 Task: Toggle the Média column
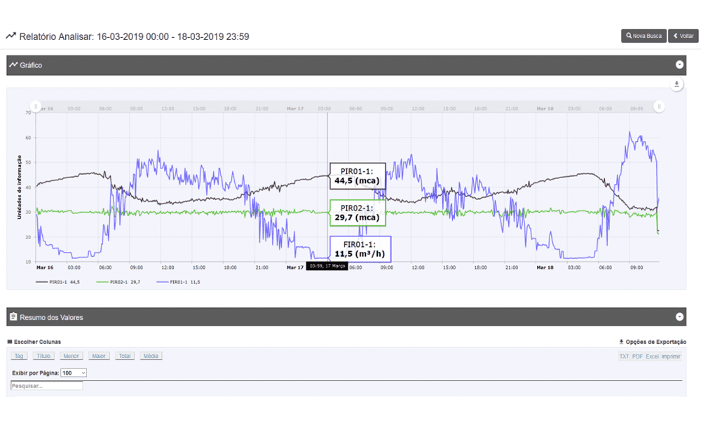click(x=151, y=356)
